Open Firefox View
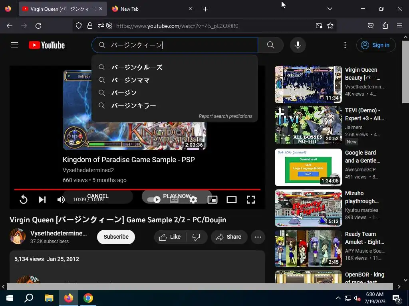The height and width of the screenshot is (306, 409). tap(8, 9)
